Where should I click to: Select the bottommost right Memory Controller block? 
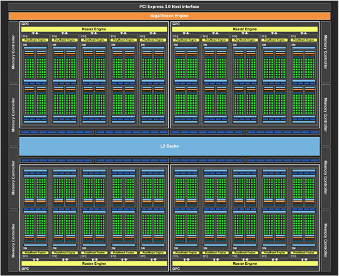tap(326, 240)
